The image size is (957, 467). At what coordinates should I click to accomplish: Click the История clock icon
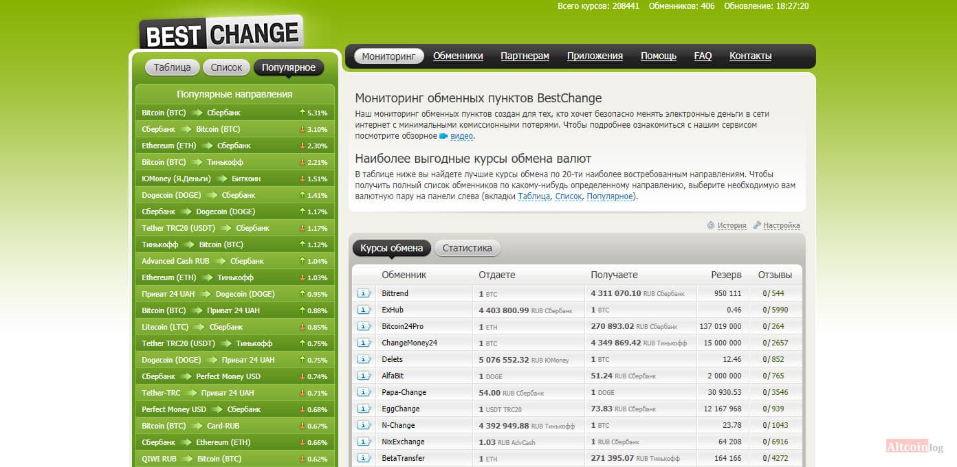pyautogui.click(x=711, y=225)
